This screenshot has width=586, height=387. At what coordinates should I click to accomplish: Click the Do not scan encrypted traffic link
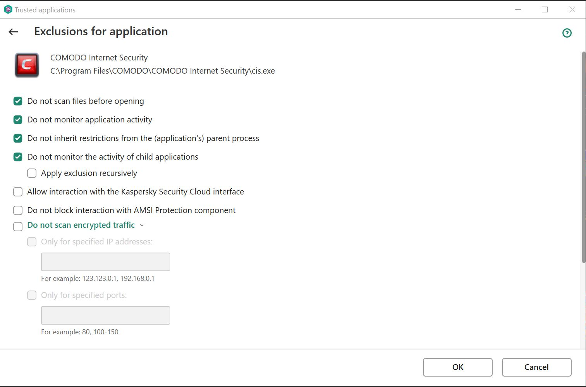81,225
